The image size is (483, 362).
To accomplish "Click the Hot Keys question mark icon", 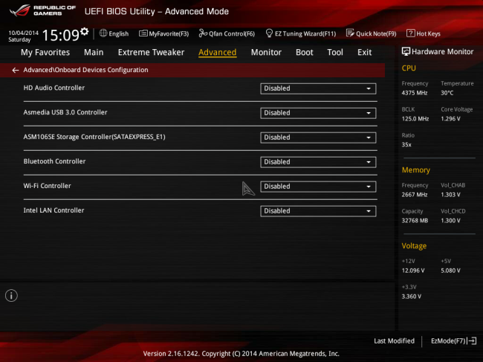I will 411,33.
